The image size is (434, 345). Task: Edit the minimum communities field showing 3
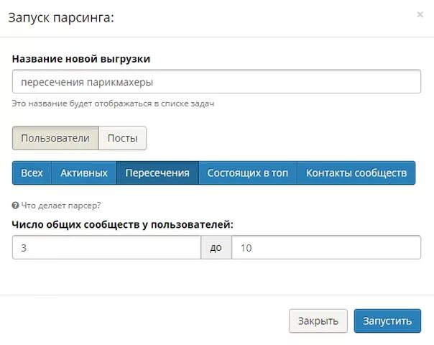106,247
